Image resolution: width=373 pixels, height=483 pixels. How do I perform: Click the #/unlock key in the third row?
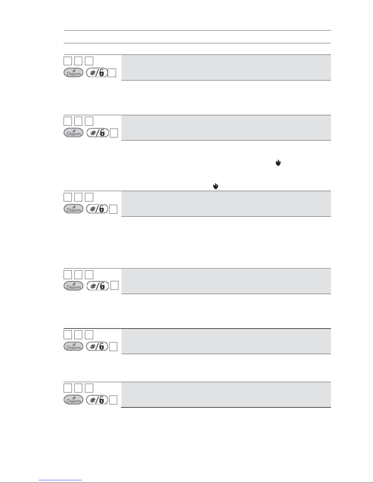pos(97,209)
